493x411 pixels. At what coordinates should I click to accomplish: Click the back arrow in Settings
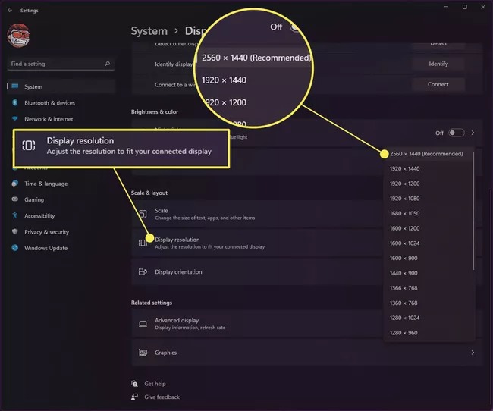(10, 10)
